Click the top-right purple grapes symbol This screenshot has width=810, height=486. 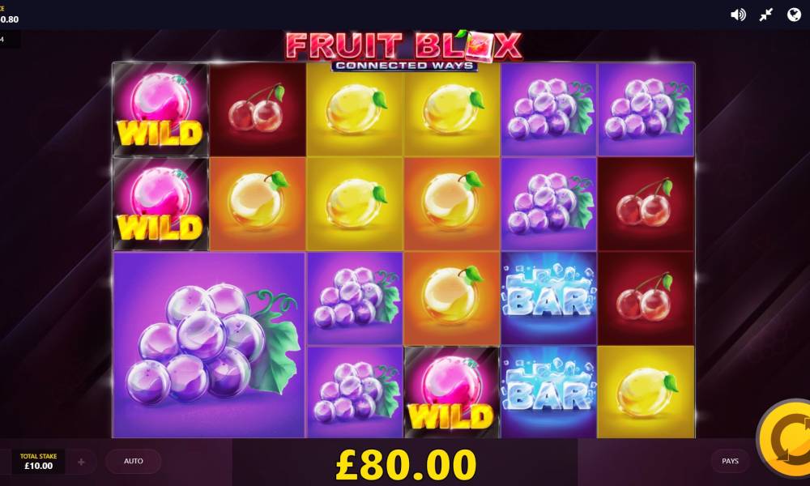[646, 109]
